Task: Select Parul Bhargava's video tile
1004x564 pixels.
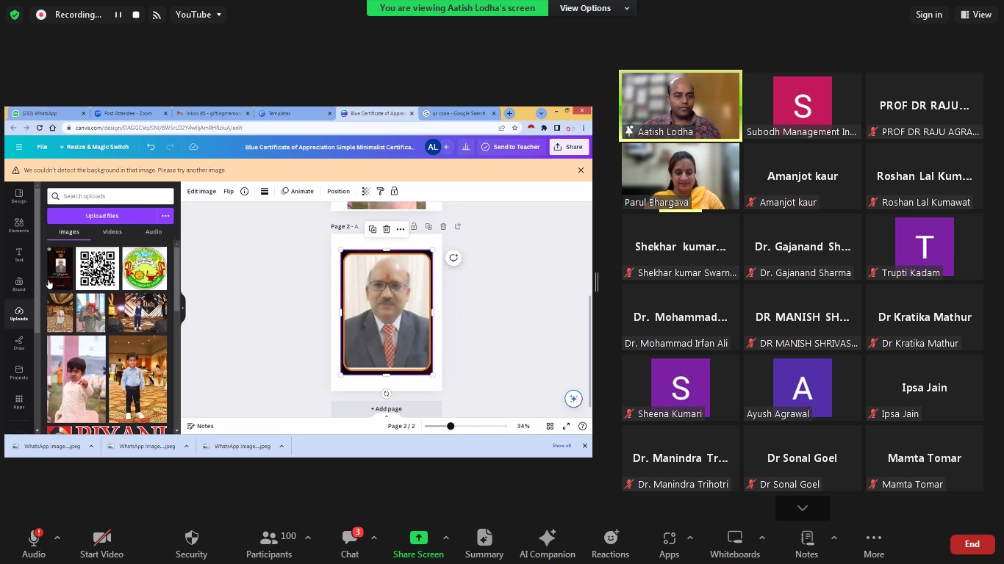Action: click(680, 176)
